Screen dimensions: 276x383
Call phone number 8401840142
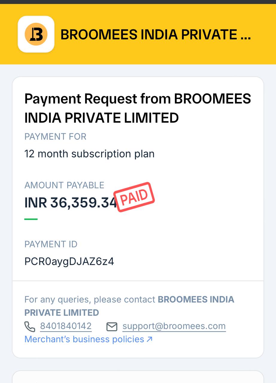coord(66,326)
